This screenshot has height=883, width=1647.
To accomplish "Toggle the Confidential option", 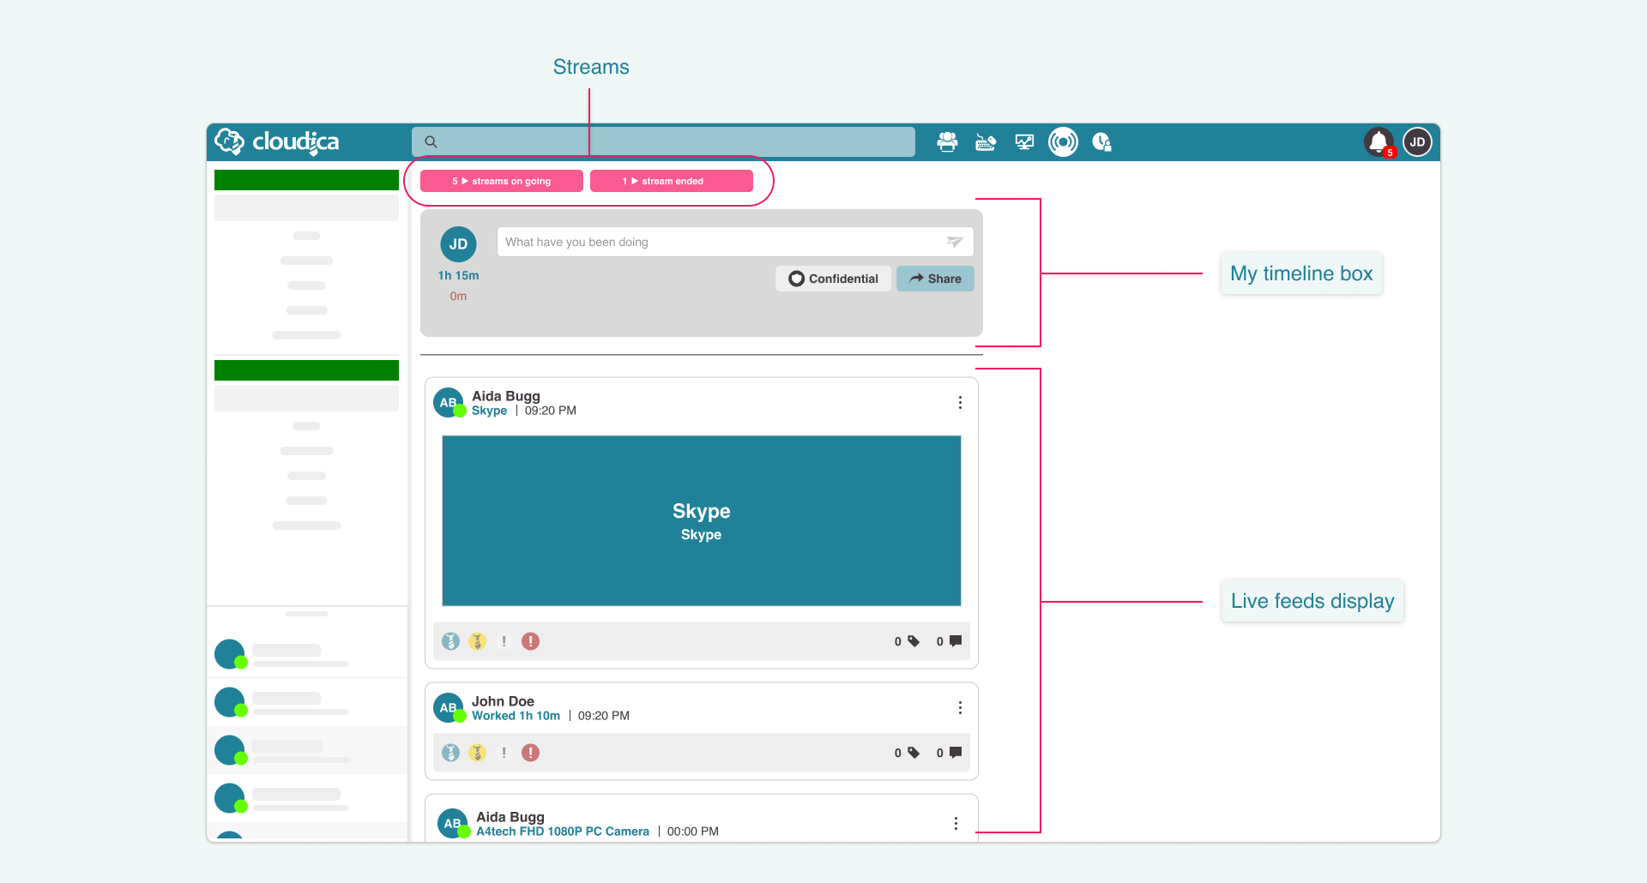I will click(834, 279).
